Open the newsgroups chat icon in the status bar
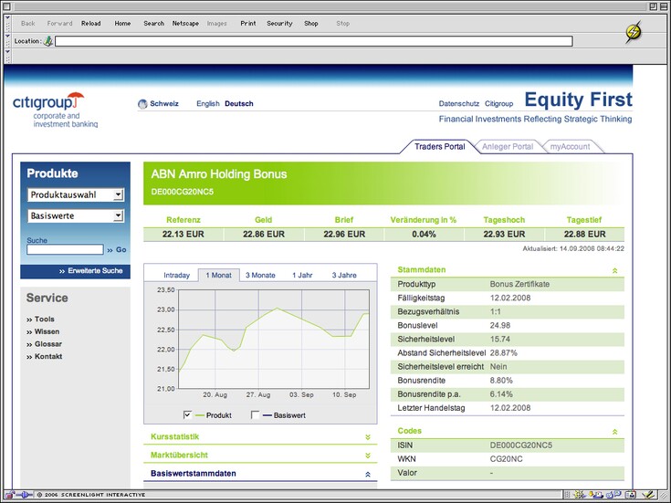Image resolution: width=671 pixels, height=503 pixels. pyautogui.click(x=613, y=495)
